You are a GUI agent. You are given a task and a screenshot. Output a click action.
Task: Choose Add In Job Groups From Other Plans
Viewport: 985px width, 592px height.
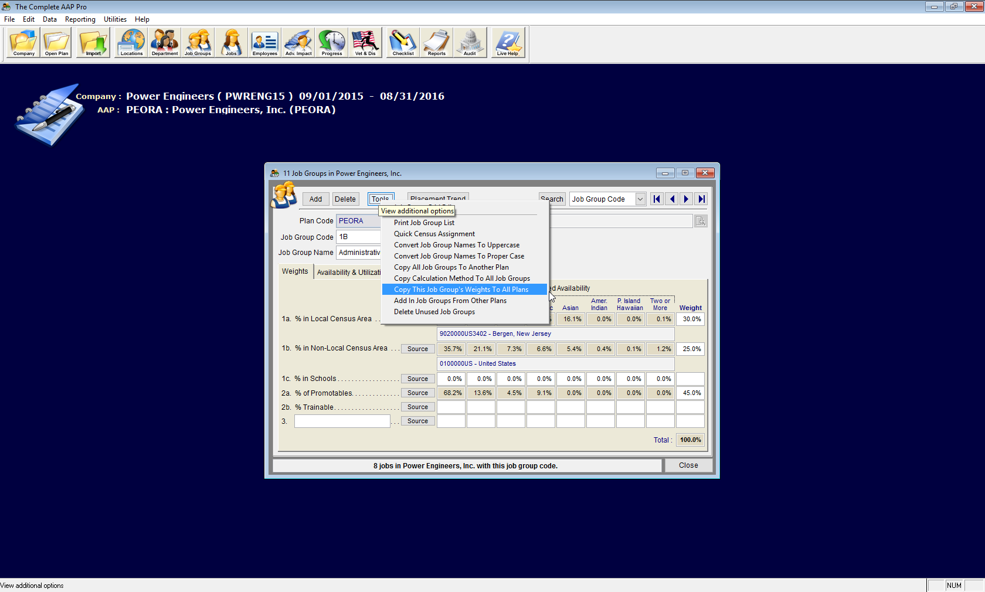pyautogui.click(x=464, y=301)
